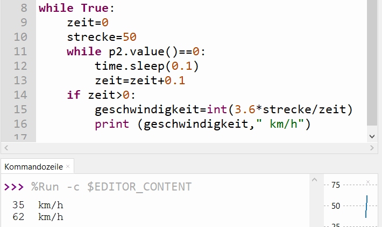Close the plotter panel with its x

click(367, 182)
